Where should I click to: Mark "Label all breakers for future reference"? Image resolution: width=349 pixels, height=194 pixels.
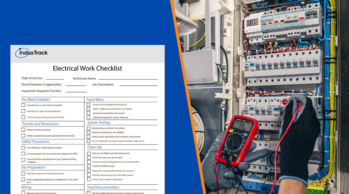pos(89,117)
